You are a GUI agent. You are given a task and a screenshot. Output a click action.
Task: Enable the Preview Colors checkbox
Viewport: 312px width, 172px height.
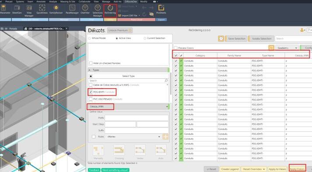[x=176, y=48]
